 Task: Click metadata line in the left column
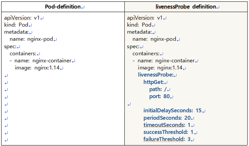tap(17, 32)
